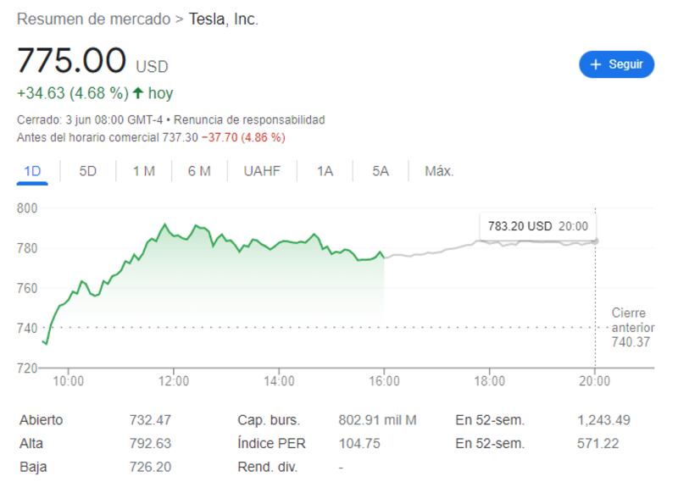Click the Tesla, Inc. breadcrumb title

tap(223, 19)
